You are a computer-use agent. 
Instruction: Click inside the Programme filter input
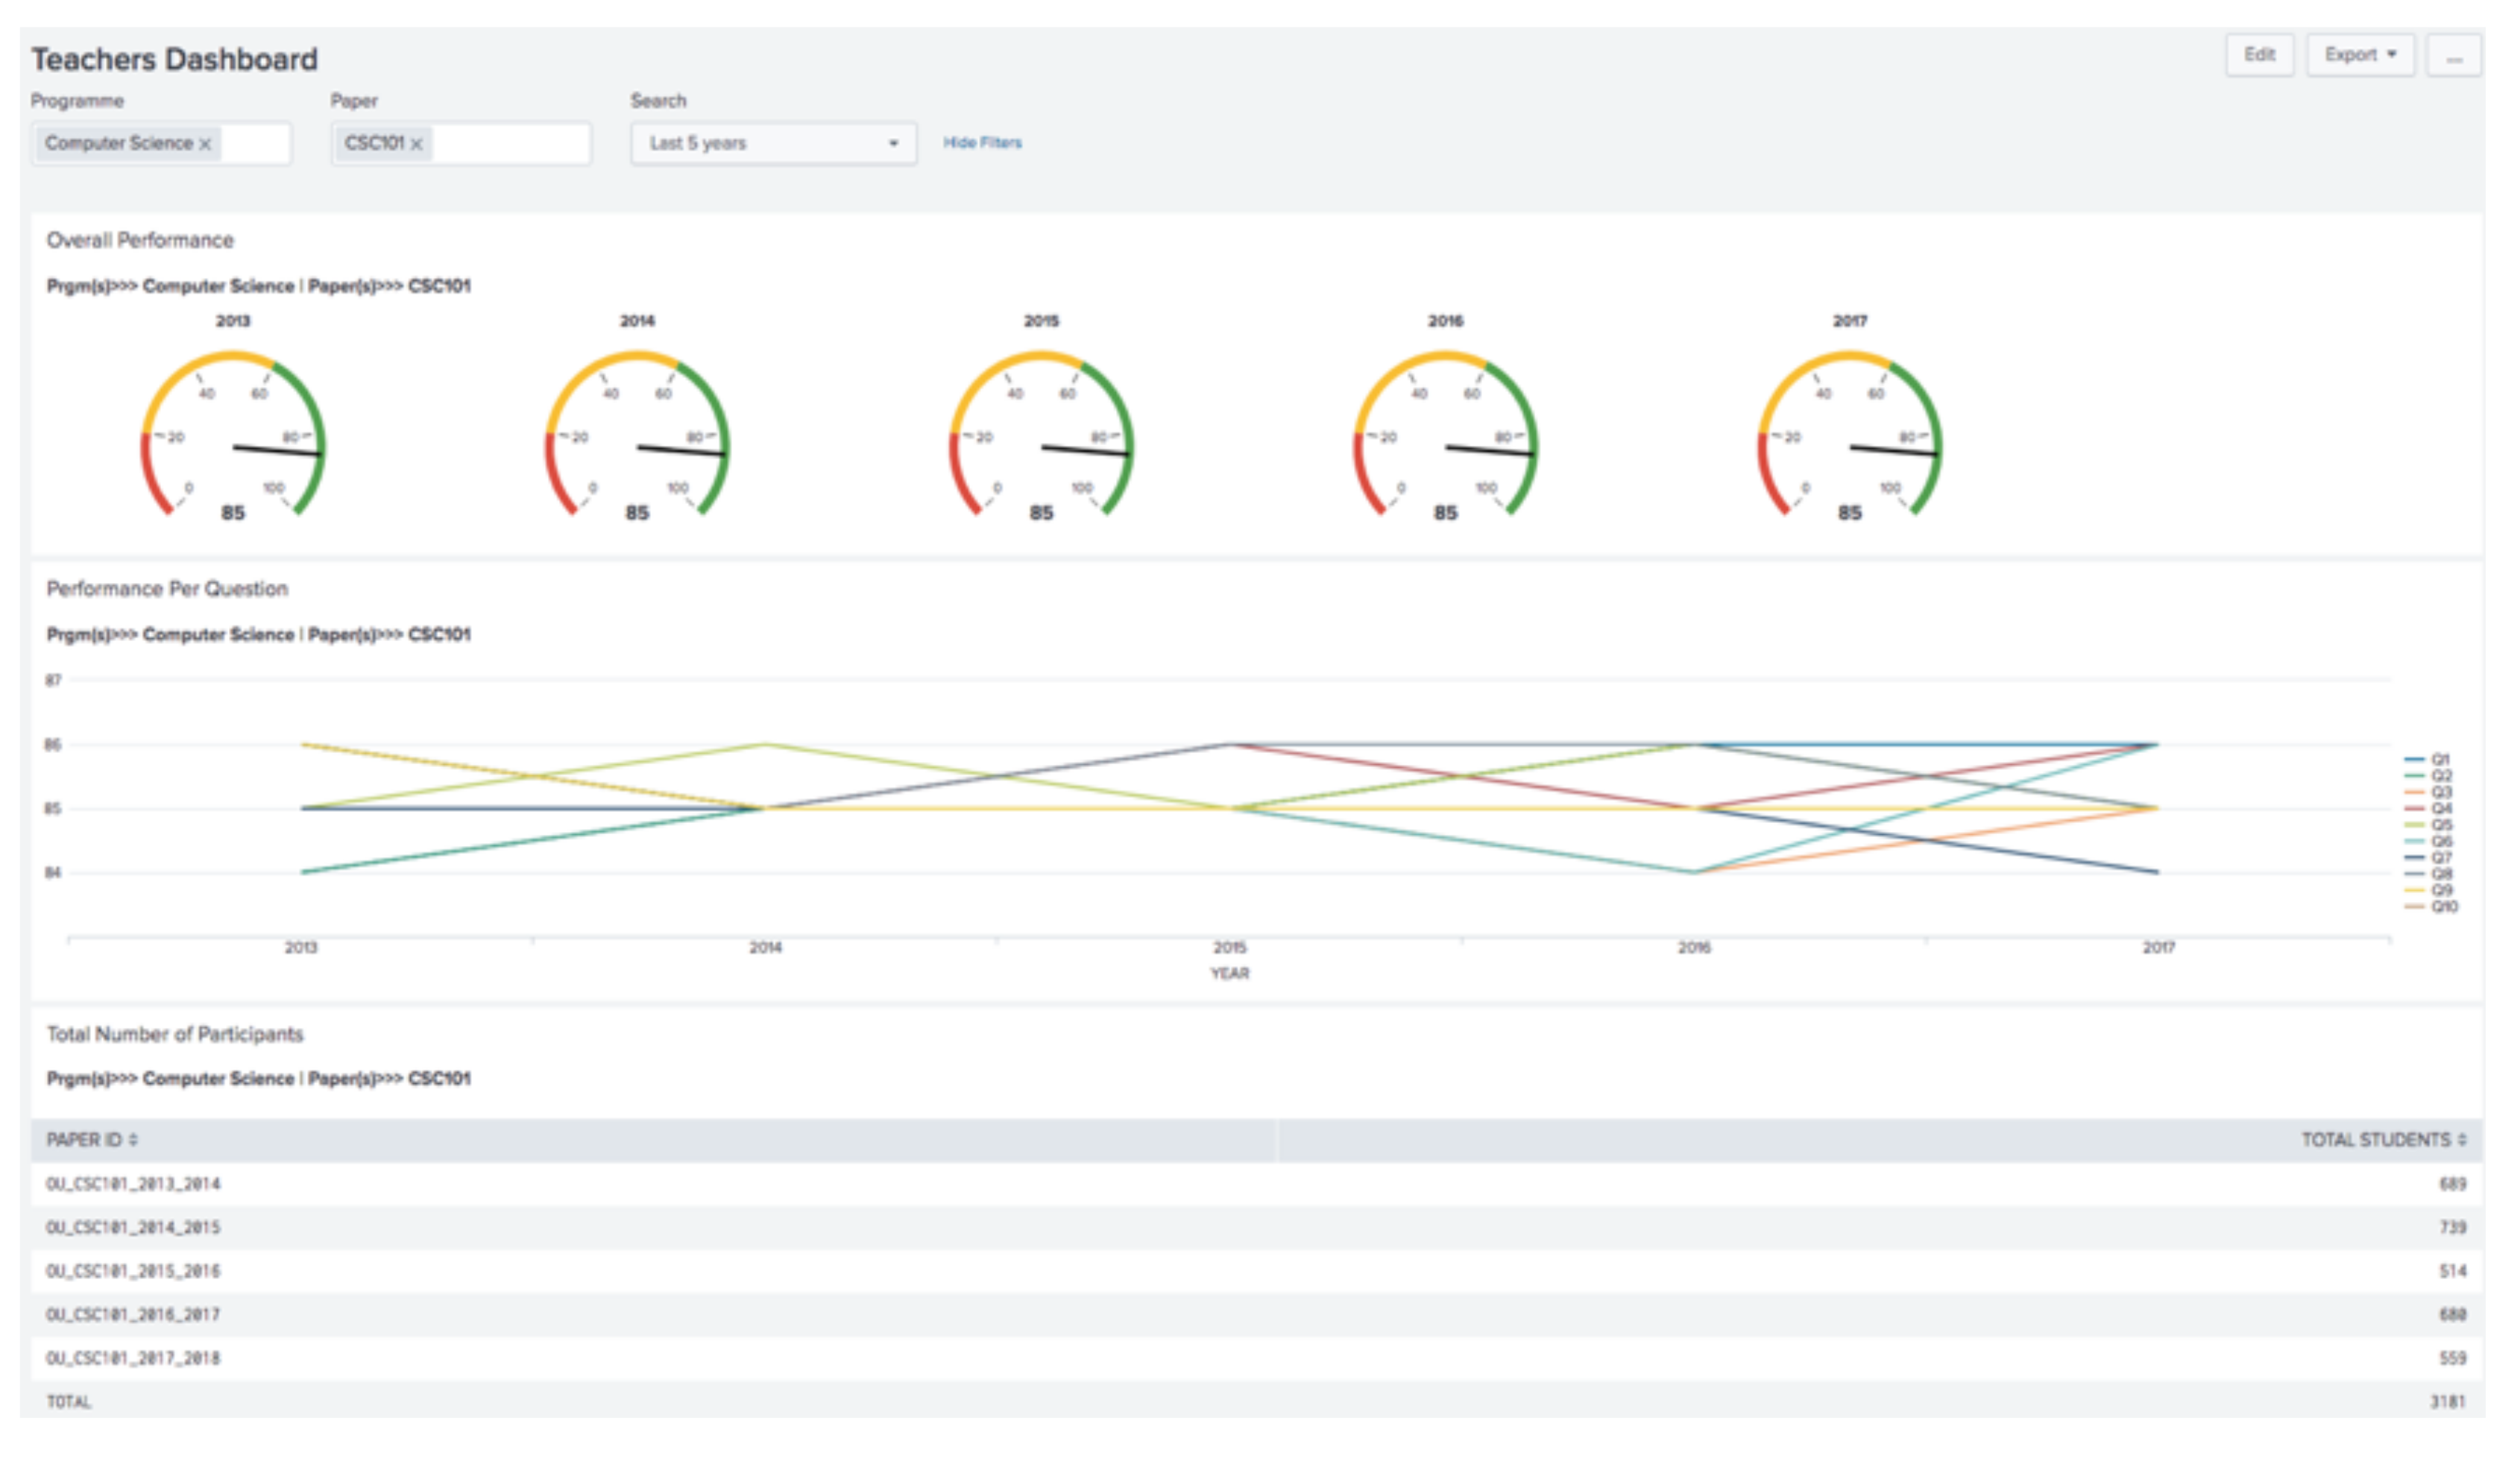255,144
